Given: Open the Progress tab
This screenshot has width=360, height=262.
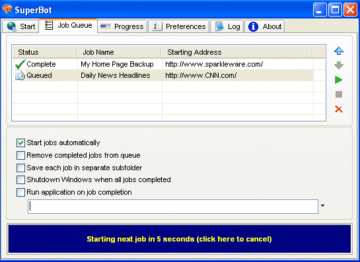Looking at the screenshot, I should pyautogui.click(x=122, y=26).
